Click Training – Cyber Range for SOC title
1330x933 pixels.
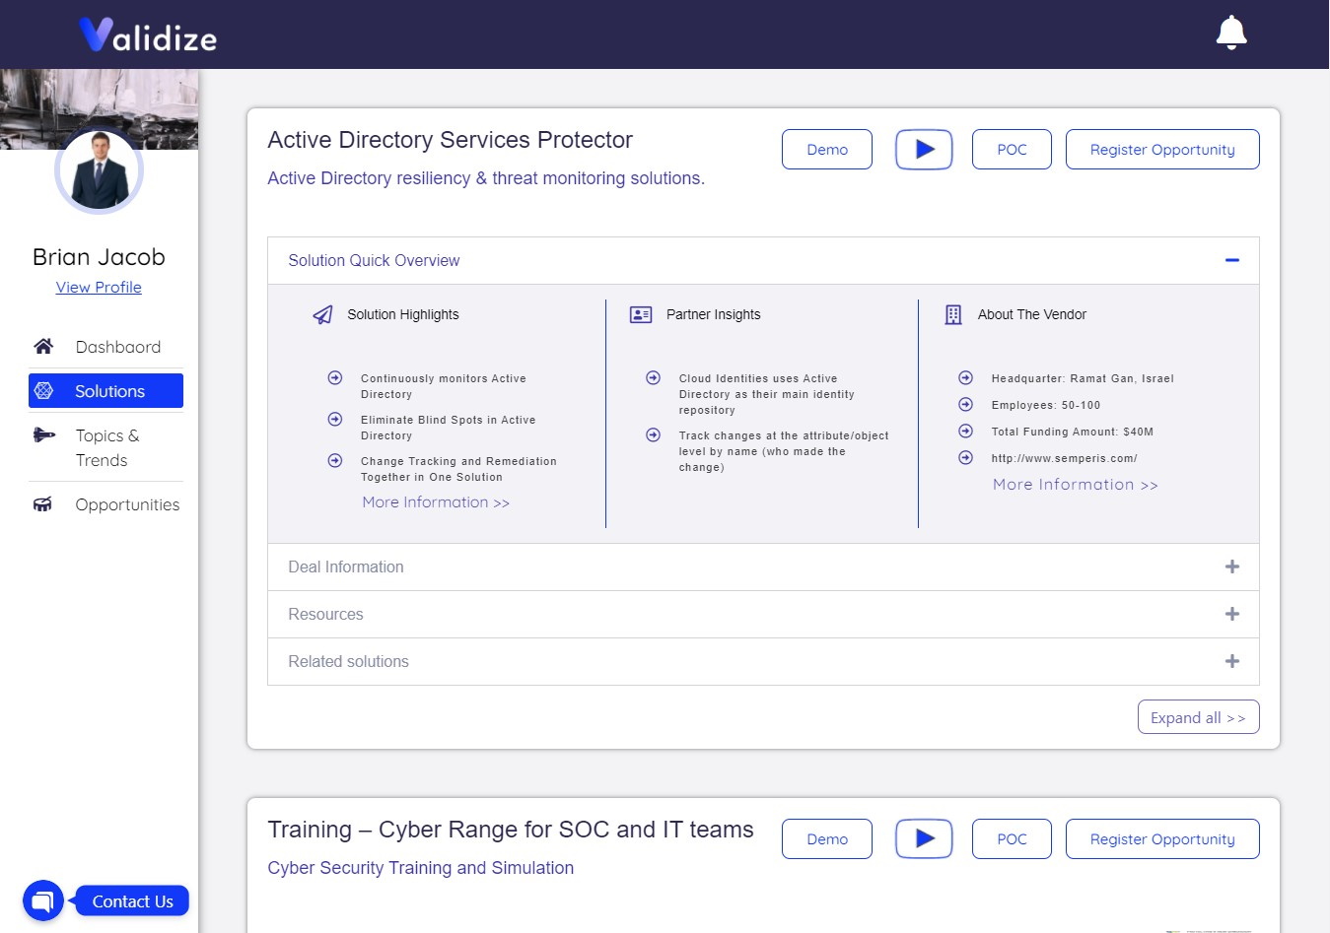(511, 830)
